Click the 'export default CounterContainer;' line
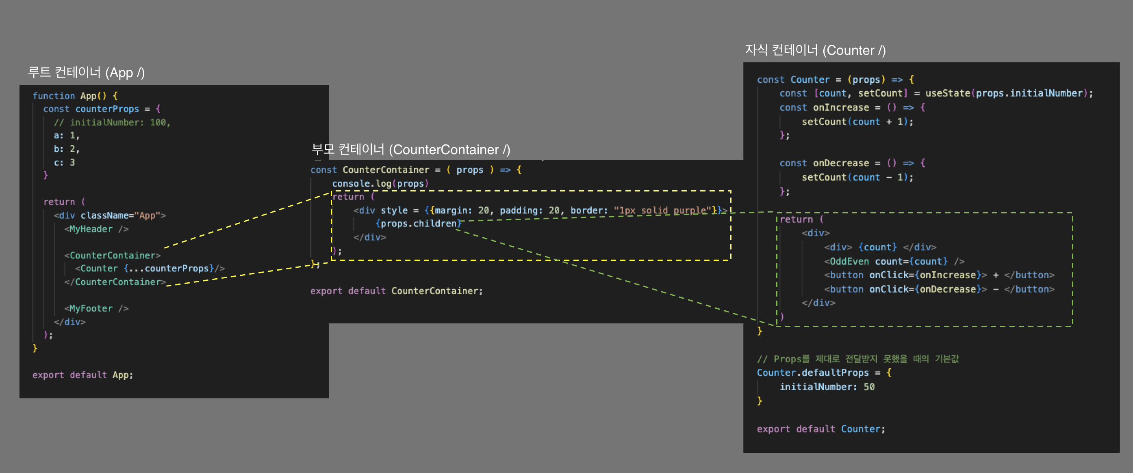 point(396,291)
